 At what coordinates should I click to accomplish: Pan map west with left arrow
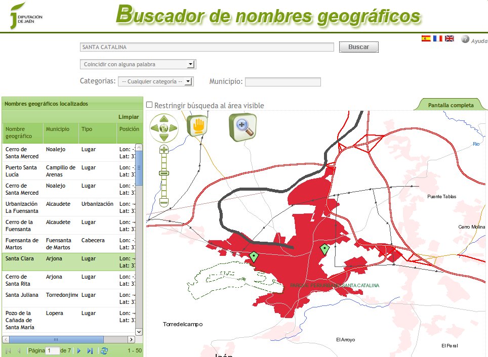[x=155, y=128]
